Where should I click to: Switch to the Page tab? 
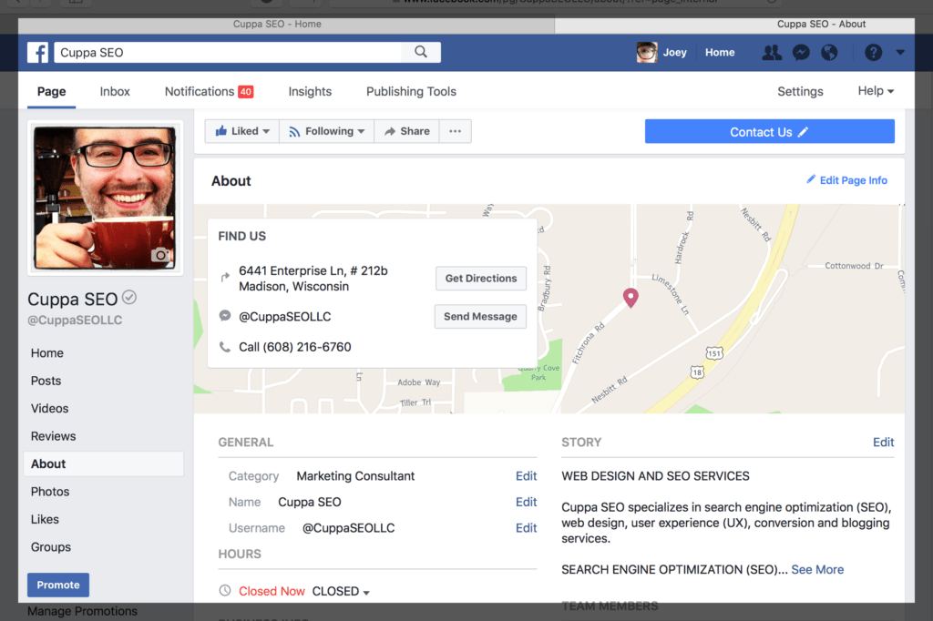(52, 92)
